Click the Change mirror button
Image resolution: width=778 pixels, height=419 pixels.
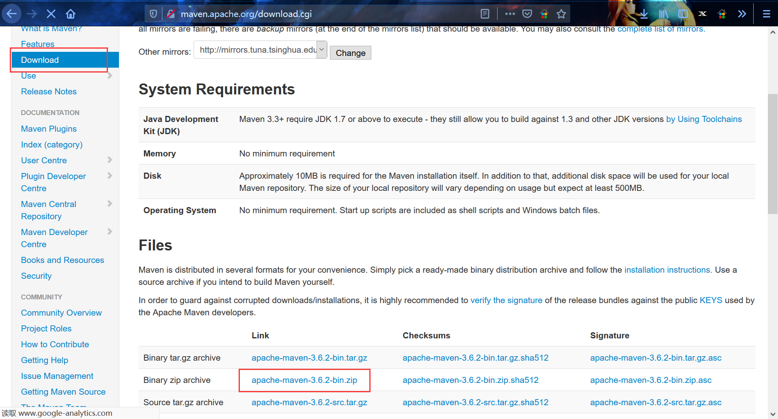(x=351, y=53)
